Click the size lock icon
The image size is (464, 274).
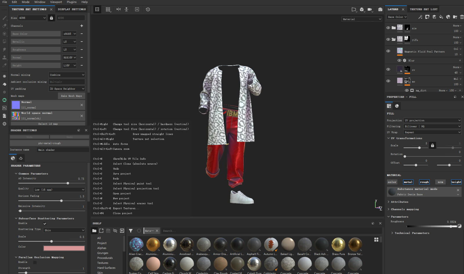pyautogui.click(x=51, y=18)
